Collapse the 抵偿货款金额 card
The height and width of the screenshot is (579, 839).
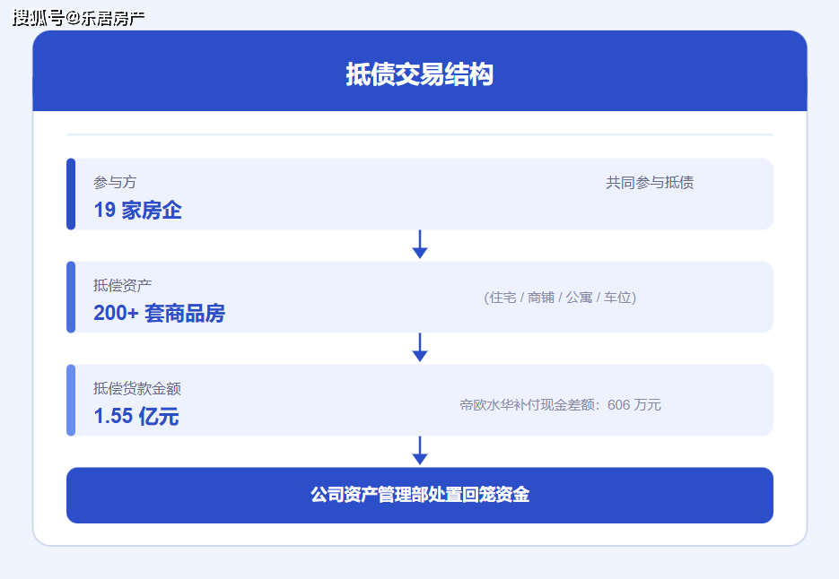tap(419, 402)
